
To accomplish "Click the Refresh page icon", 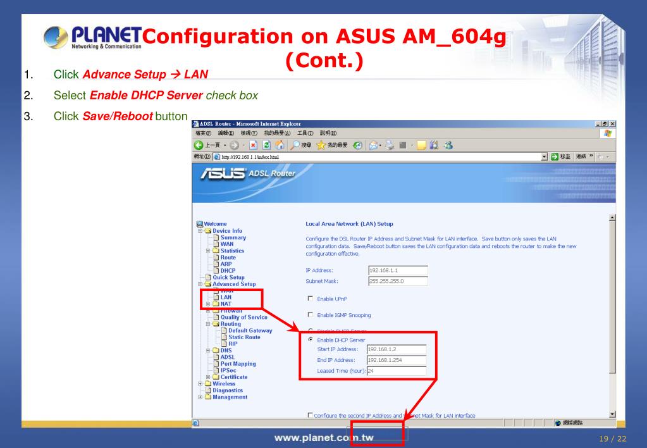I will pos(266,145).
